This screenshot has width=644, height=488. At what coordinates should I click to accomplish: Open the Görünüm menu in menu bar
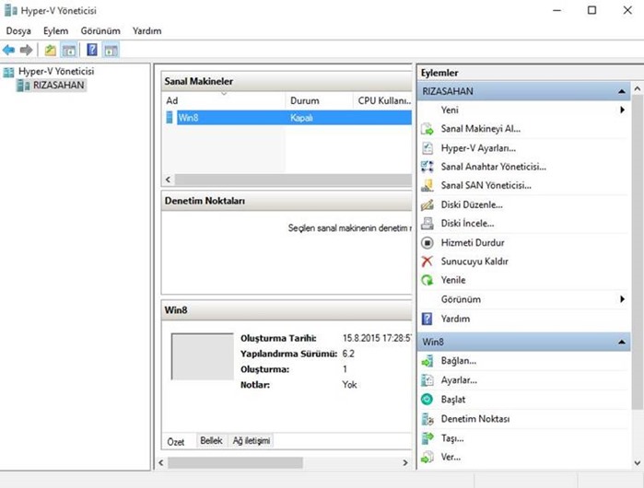point(100,30)
